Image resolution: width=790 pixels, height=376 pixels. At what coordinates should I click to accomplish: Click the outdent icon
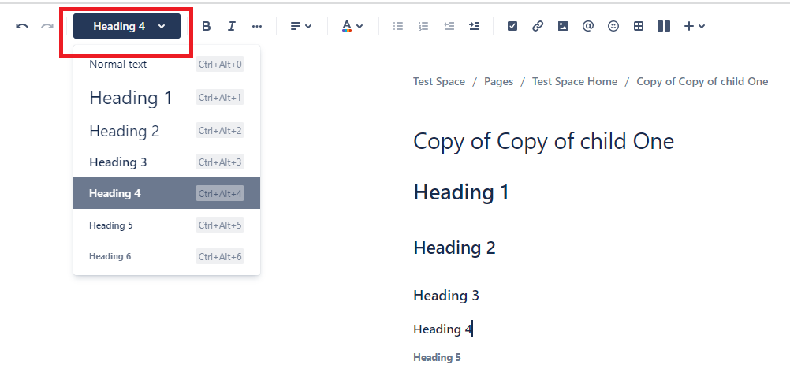click(x=449, y=26)
